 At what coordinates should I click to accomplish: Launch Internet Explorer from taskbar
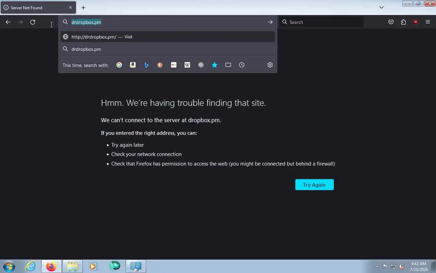(x=30, y=266)
